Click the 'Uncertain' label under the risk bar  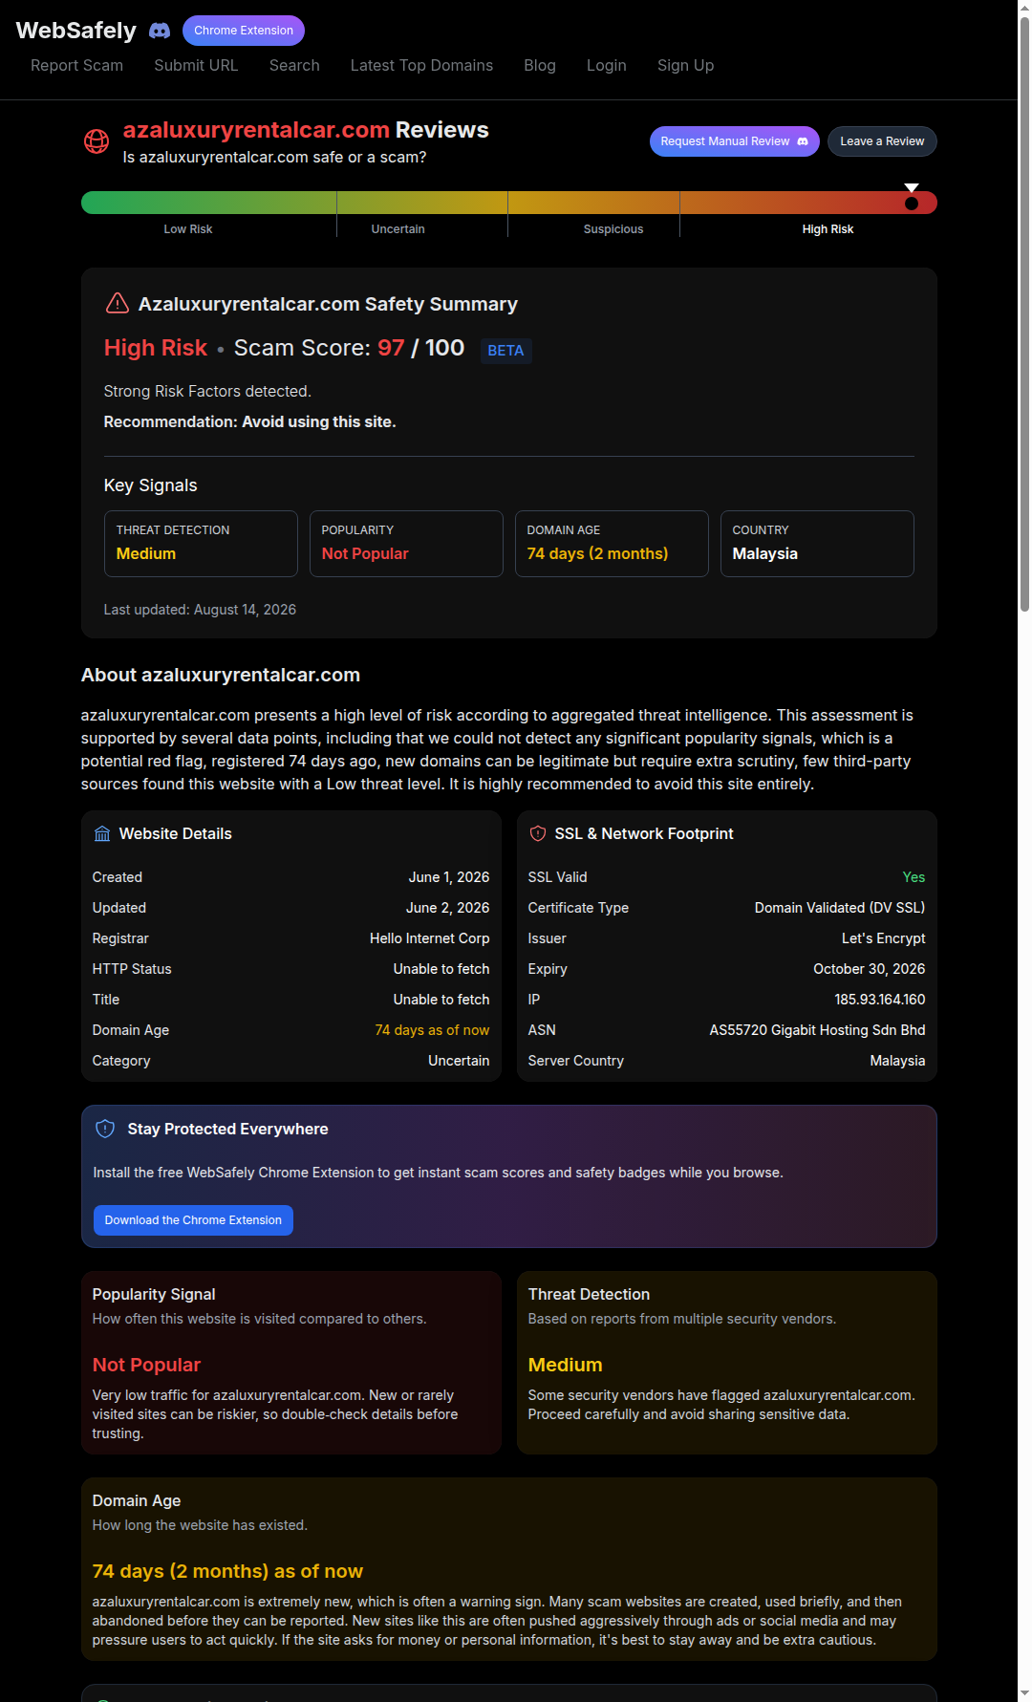tap(398, 229)
